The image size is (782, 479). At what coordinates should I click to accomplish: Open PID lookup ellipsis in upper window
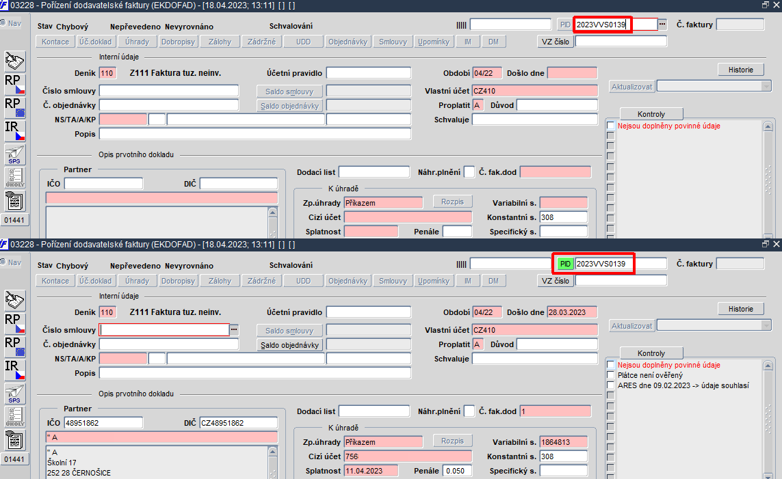pyautogui.click(x=662, y=24)
